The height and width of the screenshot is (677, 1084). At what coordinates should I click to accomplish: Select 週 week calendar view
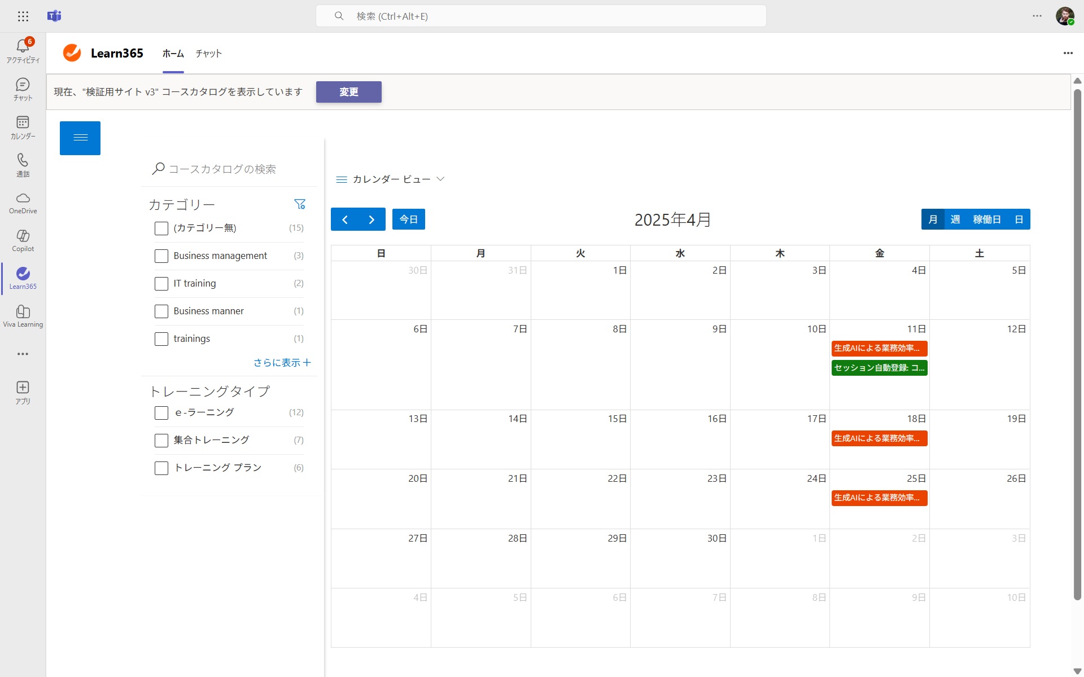click(955, 219)
